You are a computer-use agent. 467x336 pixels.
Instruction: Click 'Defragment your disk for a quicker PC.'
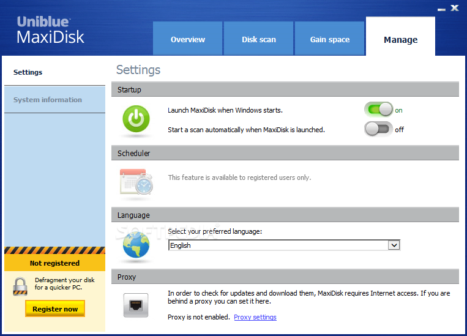pyautogui.click(x=65, y=283)
